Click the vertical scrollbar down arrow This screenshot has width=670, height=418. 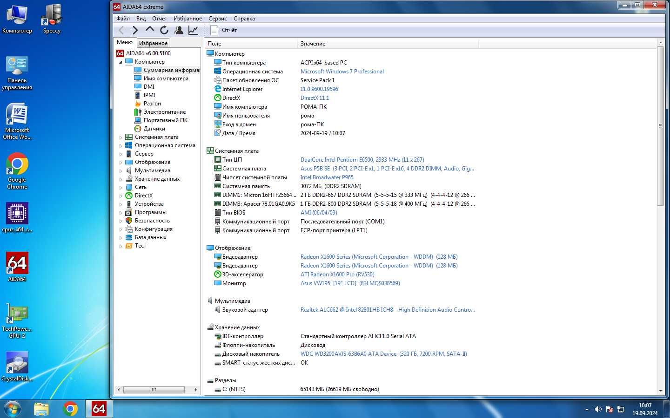[661, 391]
